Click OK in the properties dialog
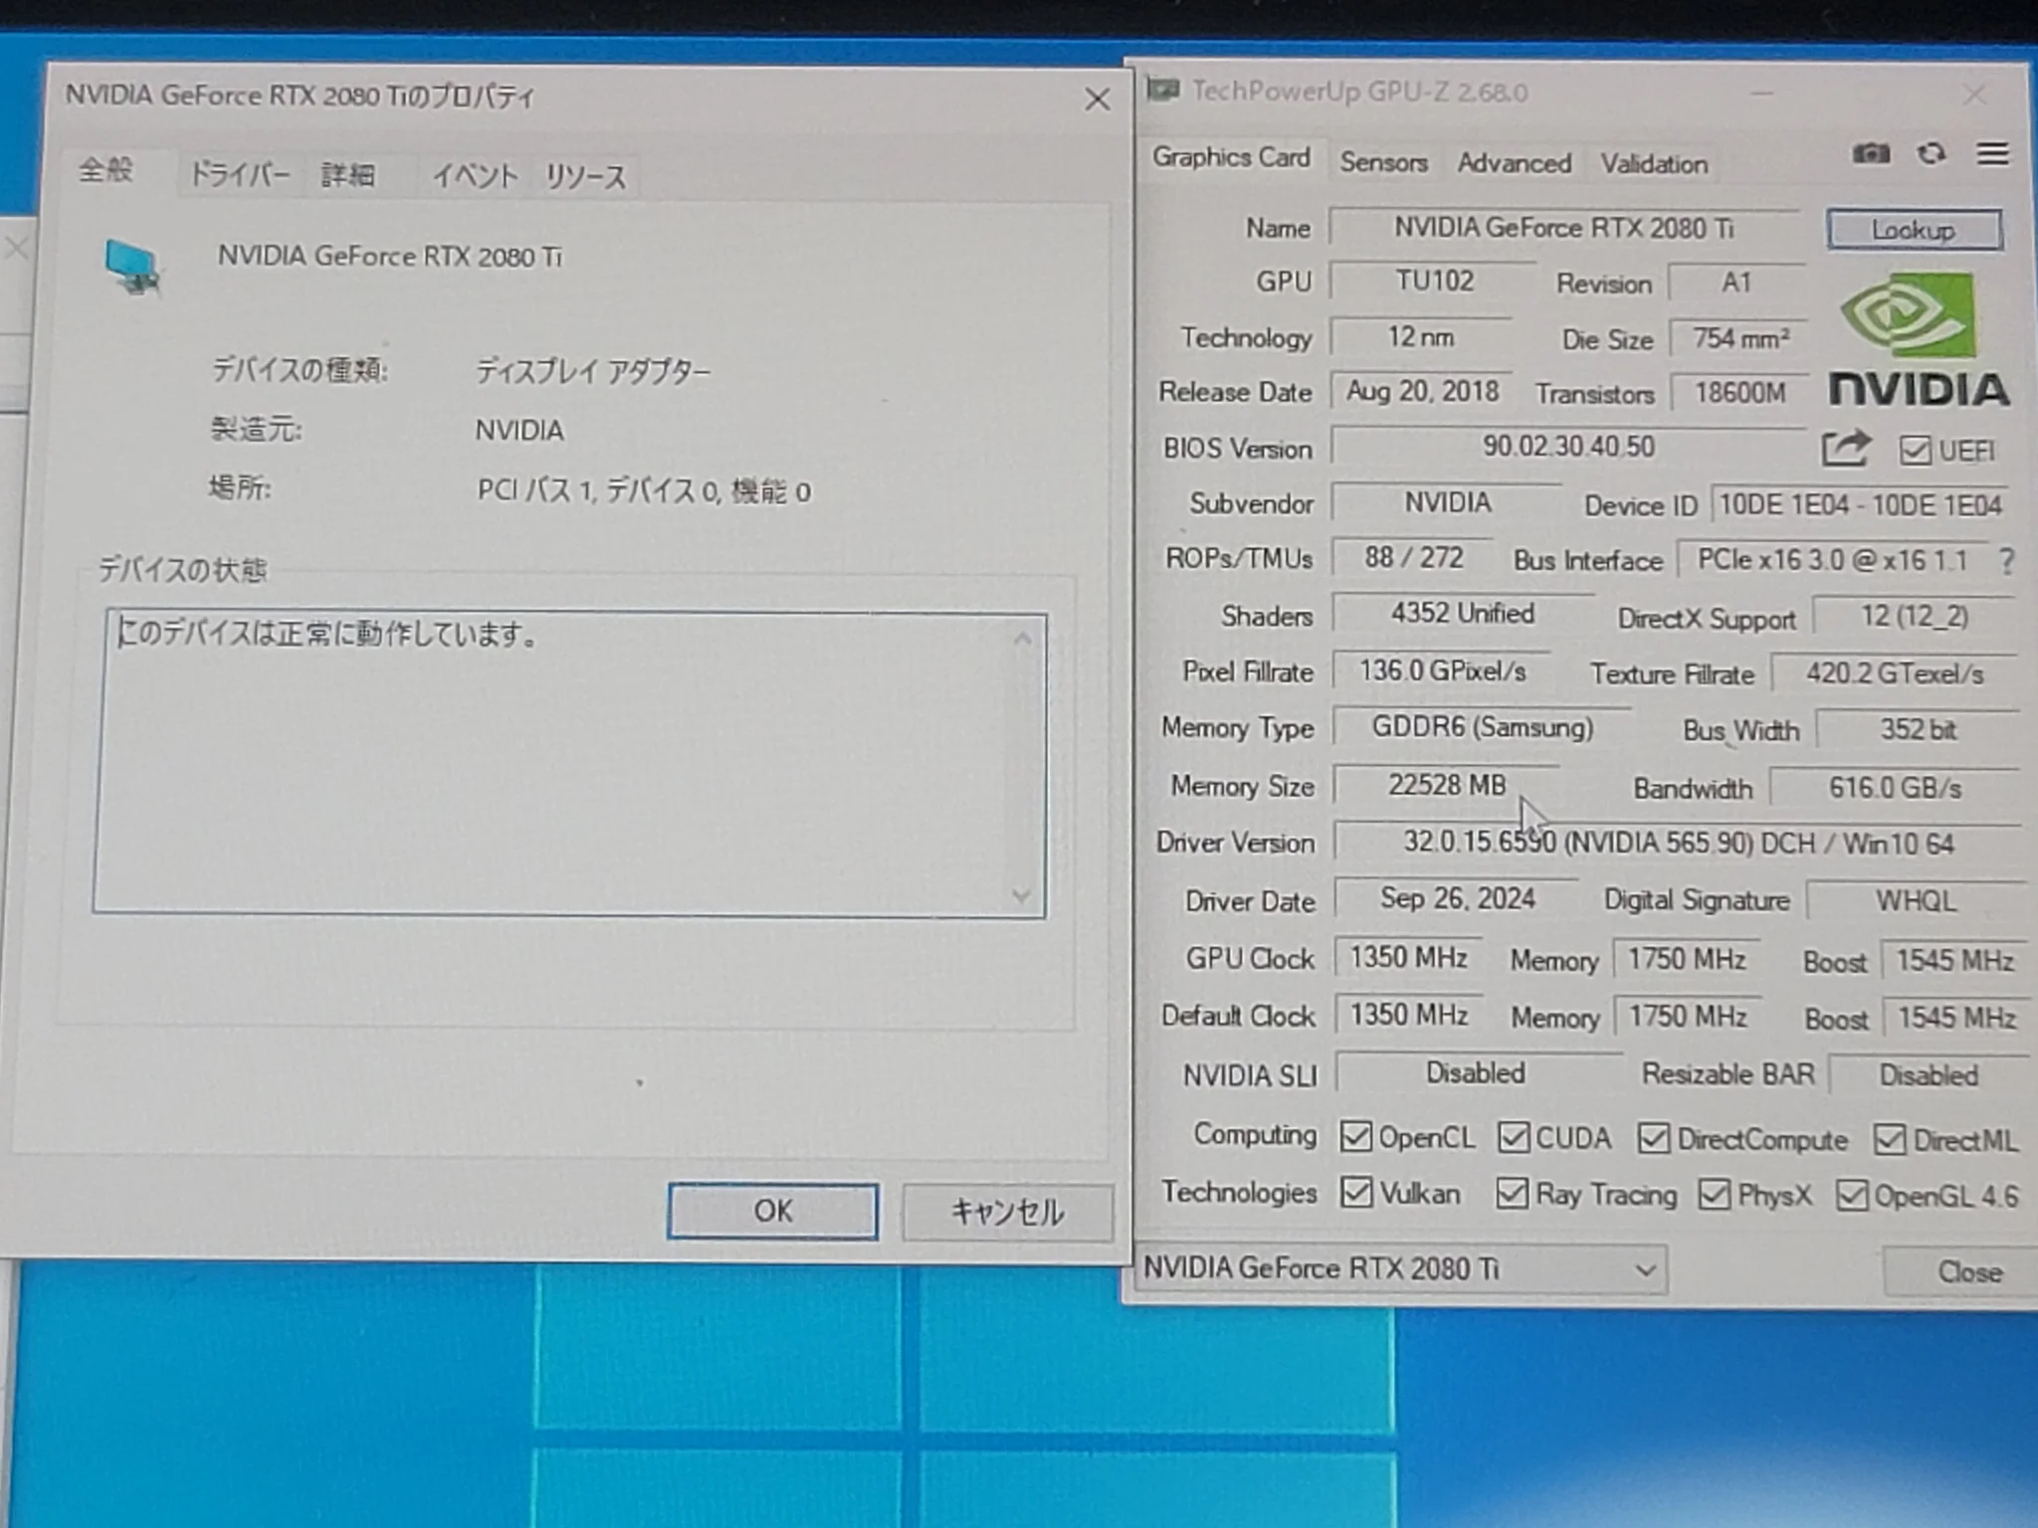 [x=772, y=1211]
